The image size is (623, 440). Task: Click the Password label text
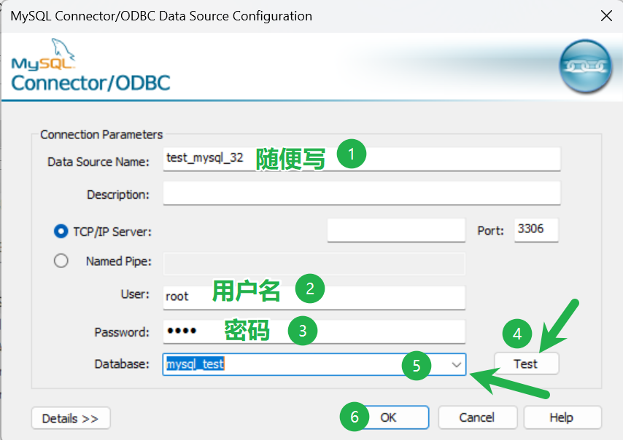point(122,332)
